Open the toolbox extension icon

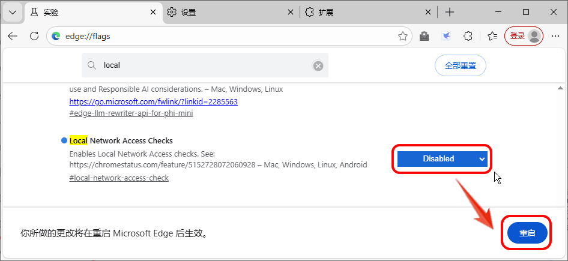[424, 36]
